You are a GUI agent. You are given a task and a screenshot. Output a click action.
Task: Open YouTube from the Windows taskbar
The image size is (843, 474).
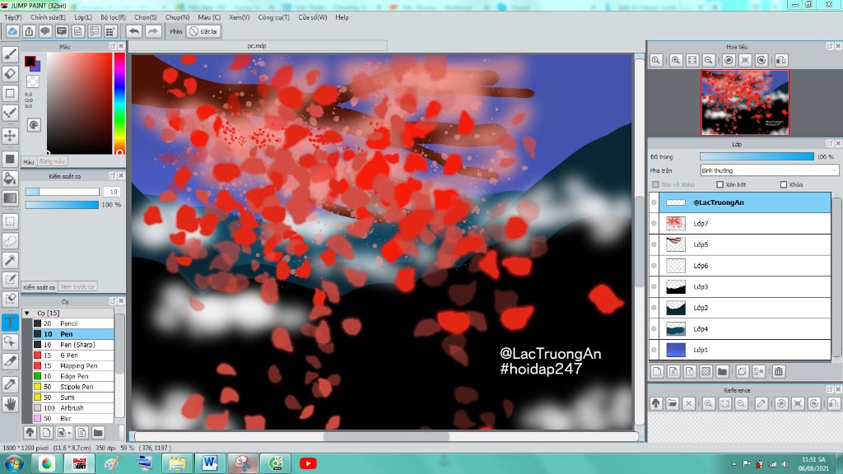(x=308, y=462)
